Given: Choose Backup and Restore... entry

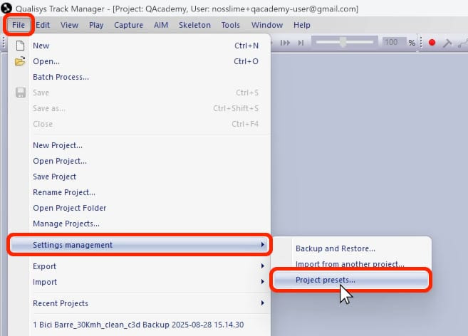Looking at the screenshot, I should click(x=335, y=248).
